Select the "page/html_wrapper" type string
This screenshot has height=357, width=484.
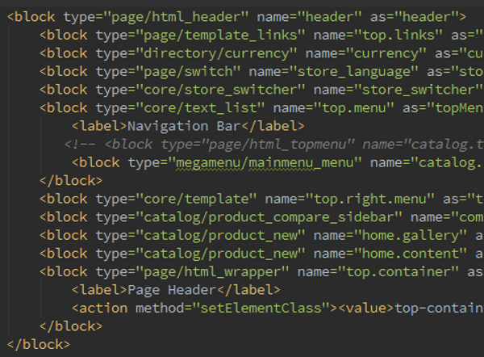tap(213, 272)
